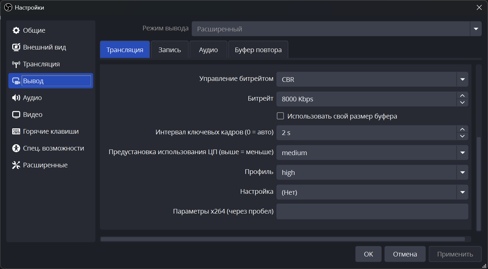Click the antenna icon for Трансляция settings

click(x=16, y=64)
